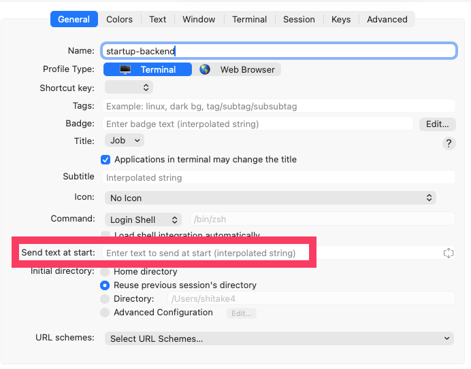The width and height of the screenshot is (471, 369).
Task: Select the General tab
Action: [x=74, y=19]
